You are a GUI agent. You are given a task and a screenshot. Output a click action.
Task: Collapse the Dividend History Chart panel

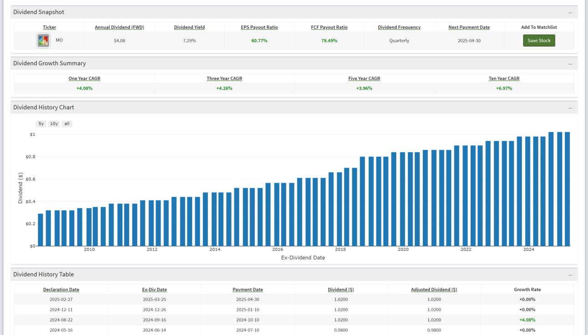point(570,108)
